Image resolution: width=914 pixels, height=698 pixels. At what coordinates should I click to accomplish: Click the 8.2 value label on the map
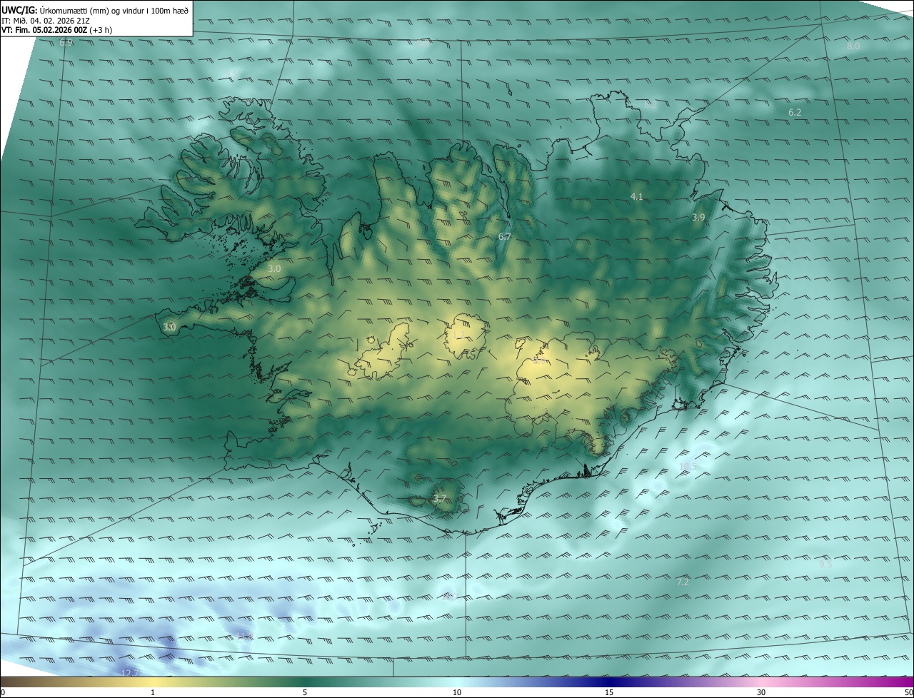click(651, 105)
